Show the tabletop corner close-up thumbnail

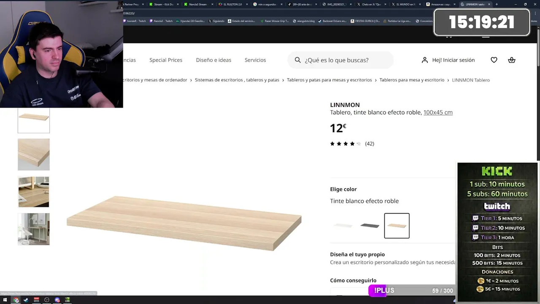pyautogui.click(x=34, y=155)
